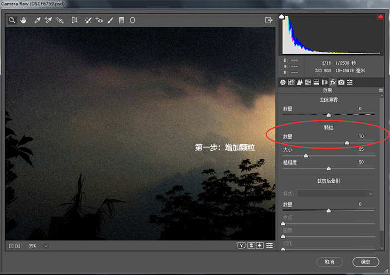Open the Effects fx panel tab
390x275 pixels.
point(333,82)
